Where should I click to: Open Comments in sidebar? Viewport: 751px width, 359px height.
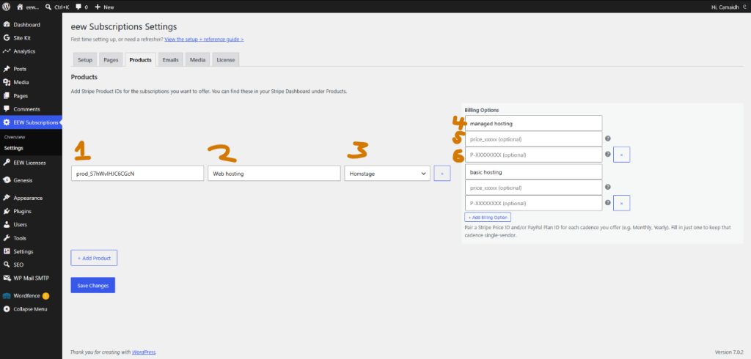31,109
